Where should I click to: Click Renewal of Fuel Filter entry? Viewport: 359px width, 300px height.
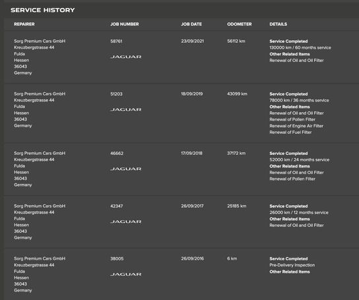tap(290, 133)
